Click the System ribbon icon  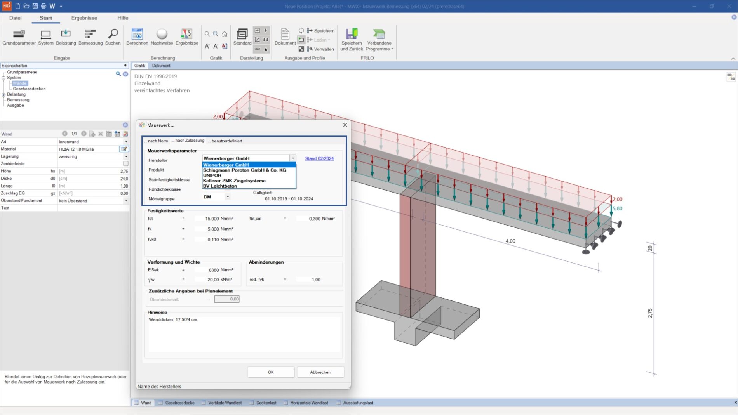click(45, 37)
